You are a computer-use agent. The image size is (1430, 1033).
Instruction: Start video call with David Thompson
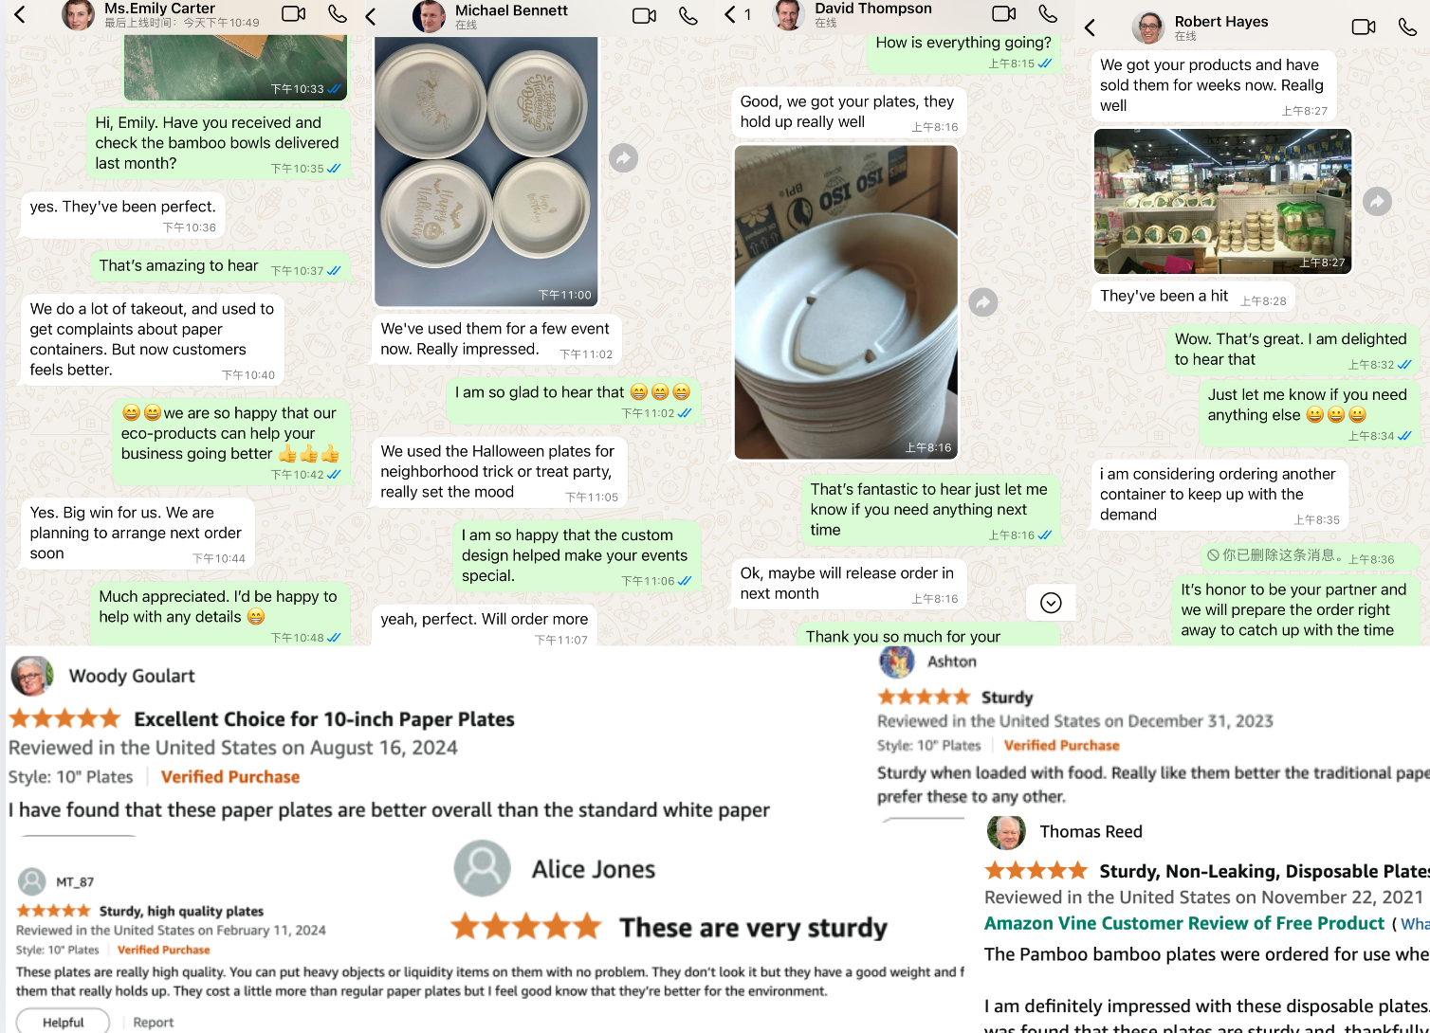tap(1003, 14)
